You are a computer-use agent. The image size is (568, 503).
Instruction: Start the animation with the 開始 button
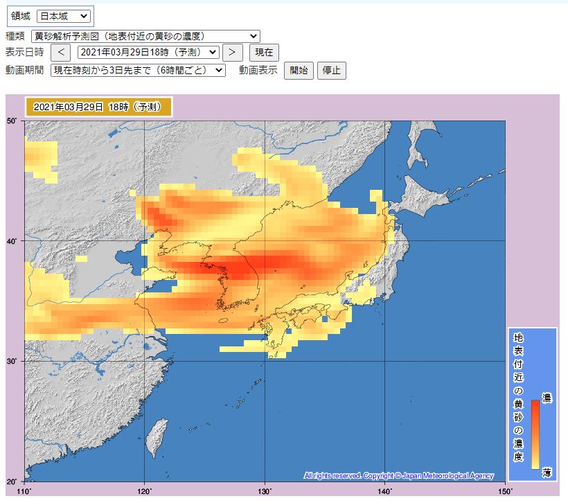coord(299,70)
